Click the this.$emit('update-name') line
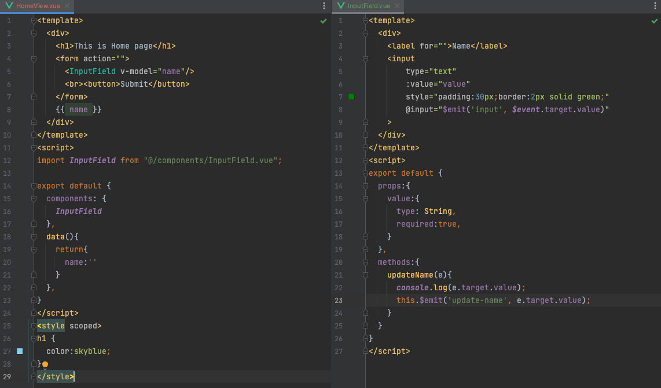Image resolution: width=661 pixels, height=388 pixels. [x=493, y=300]
